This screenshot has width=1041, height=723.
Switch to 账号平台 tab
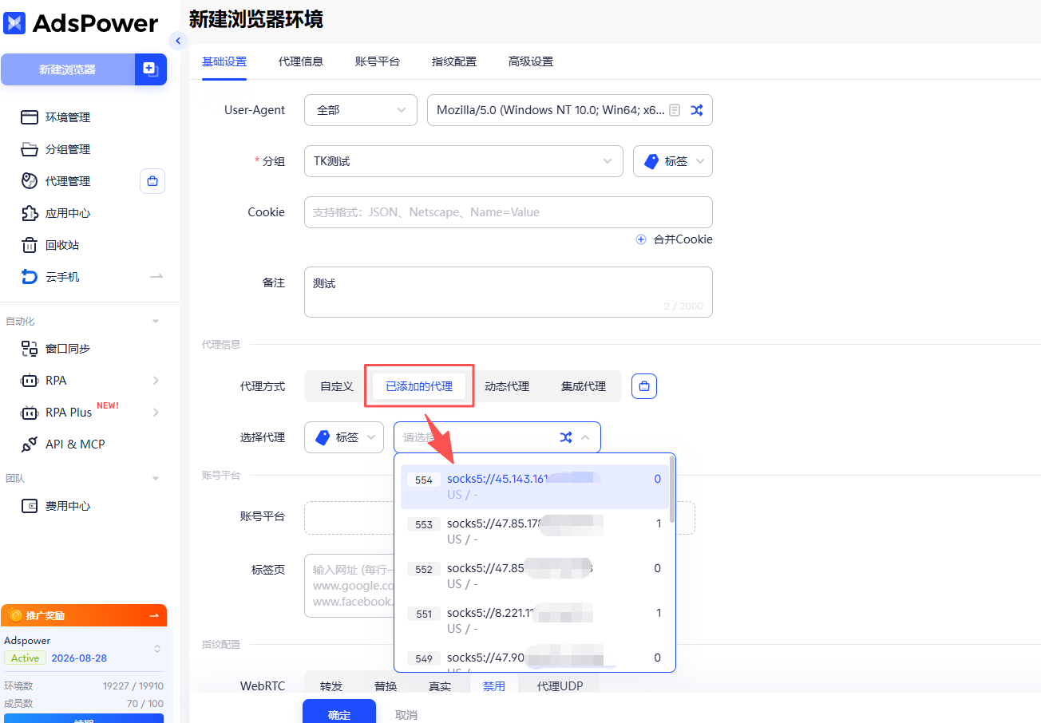point(378,61)
